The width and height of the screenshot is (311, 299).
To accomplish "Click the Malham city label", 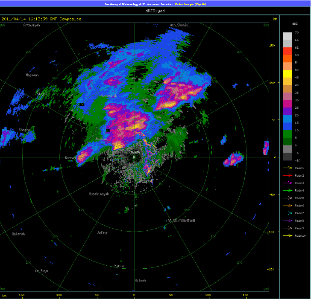I will [x=101, y=139].
